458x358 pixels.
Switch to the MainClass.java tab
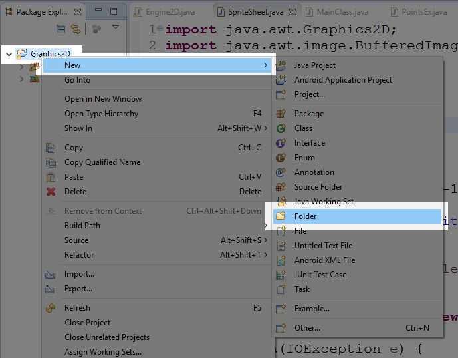(x=337, y=12)
